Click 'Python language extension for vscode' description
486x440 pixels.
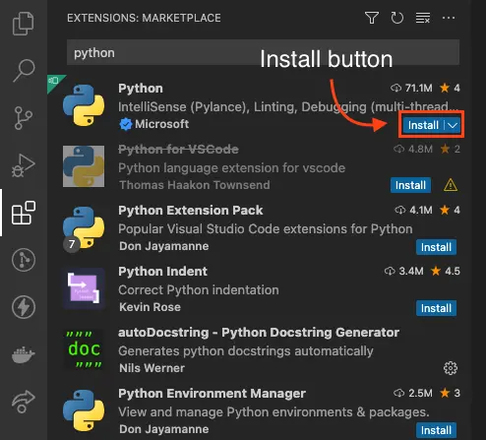tap(231, 168)
